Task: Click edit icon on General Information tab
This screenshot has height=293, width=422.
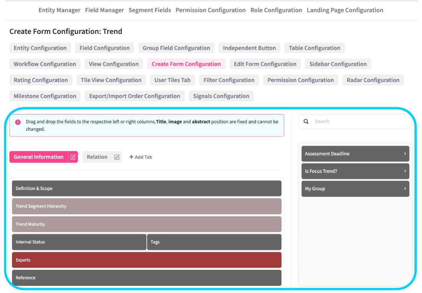Action: (73, 157)
